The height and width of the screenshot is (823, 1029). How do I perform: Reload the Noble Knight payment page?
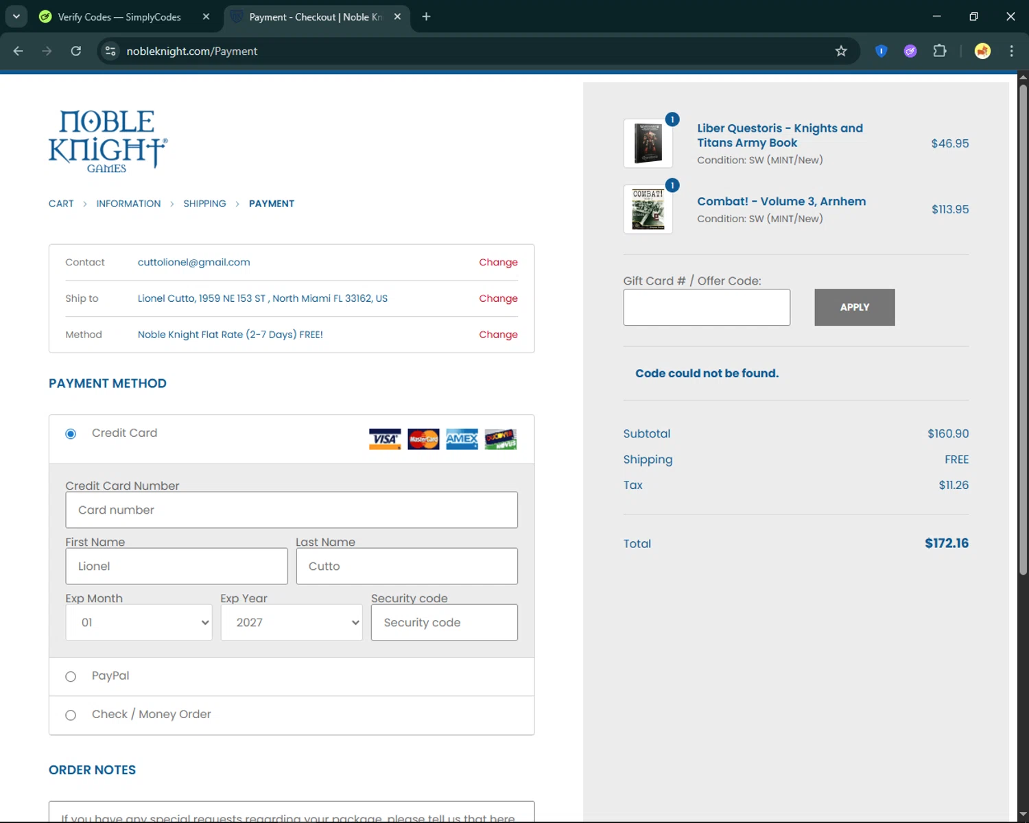coord(76,51)
